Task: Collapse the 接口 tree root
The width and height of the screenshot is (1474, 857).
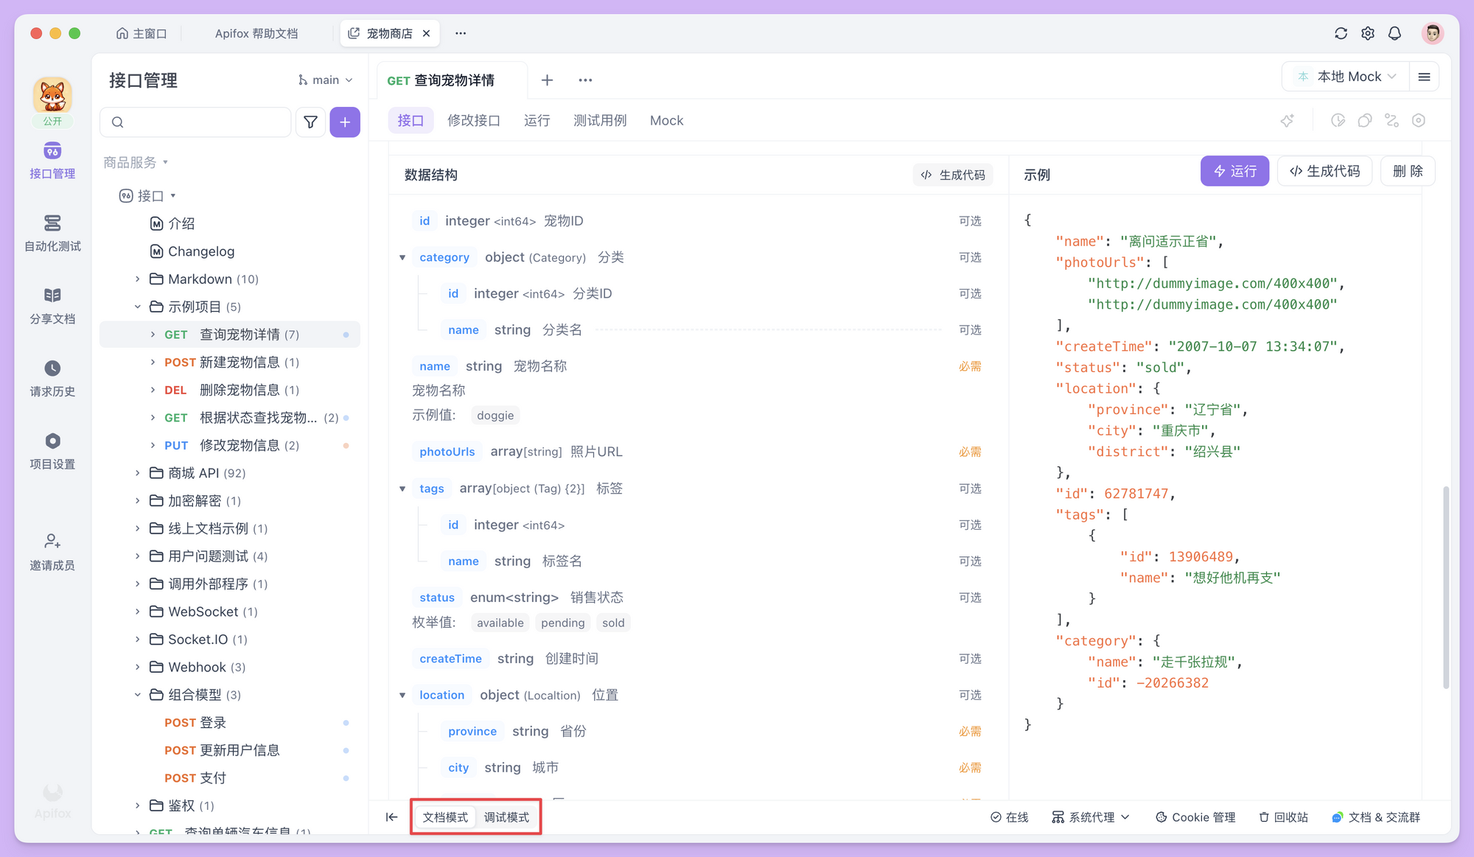Action: 173,196
